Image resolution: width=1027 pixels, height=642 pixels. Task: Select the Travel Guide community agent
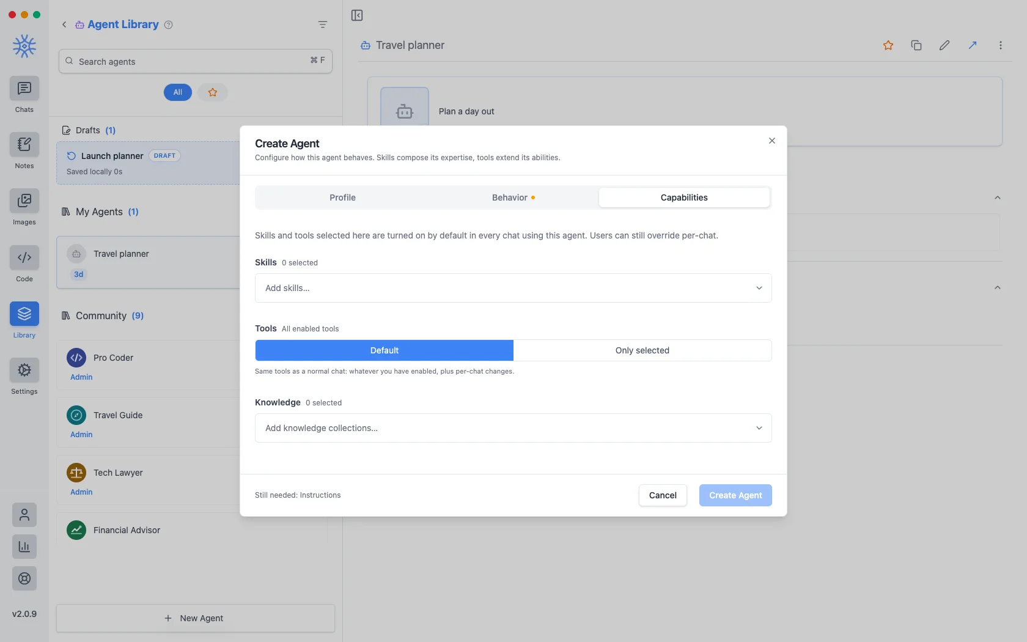coord(148,422)
